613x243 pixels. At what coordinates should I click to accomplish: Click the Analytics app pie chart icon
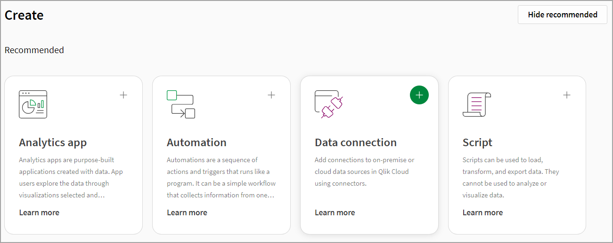(x=33, y=104)
